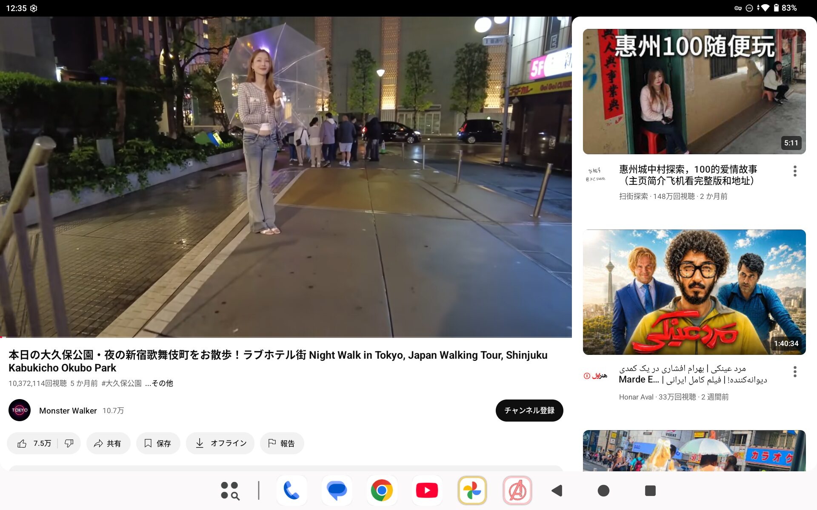Tap the Back navigation triangle

point(557,490)
